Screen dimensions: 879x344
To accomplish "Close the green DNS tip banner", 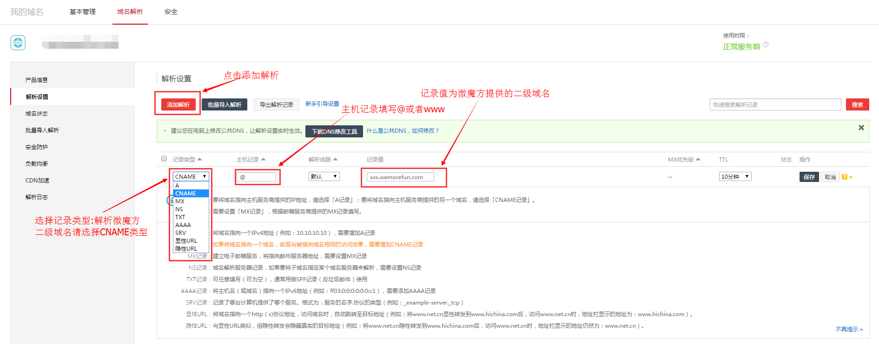I will [x=861, y=127].
